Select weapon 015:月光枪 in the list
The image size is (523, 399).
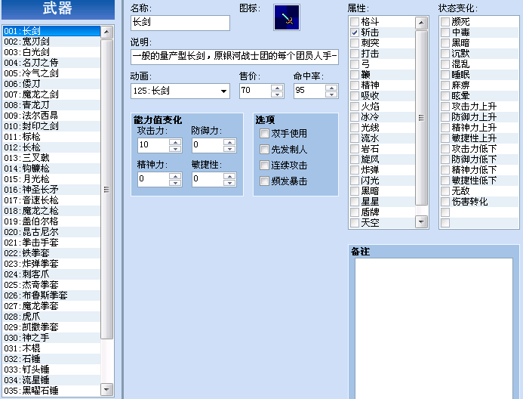(x=52, y=179)
